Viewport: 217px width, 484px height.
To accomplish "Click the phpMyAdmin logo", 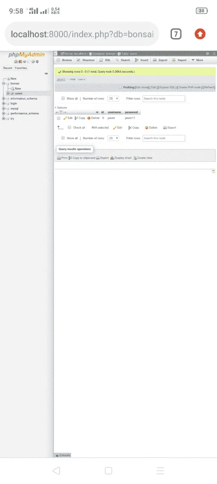I will click(26, 55).
